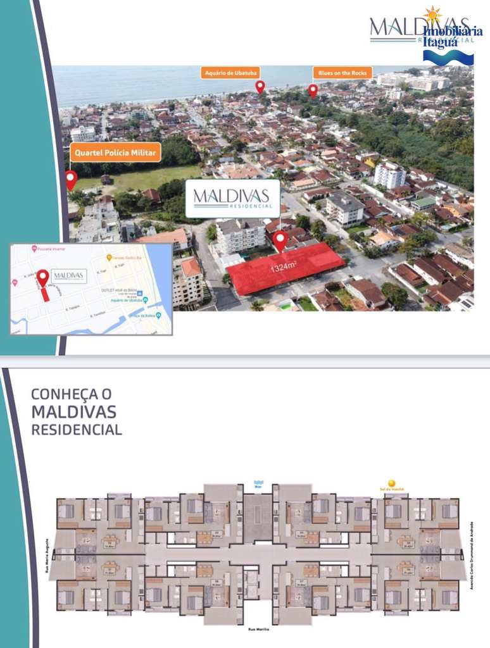This screenshot has height=648, width=490.
Task: Click the sun icon above Sol da manhã
Action: tap(392, 483)
